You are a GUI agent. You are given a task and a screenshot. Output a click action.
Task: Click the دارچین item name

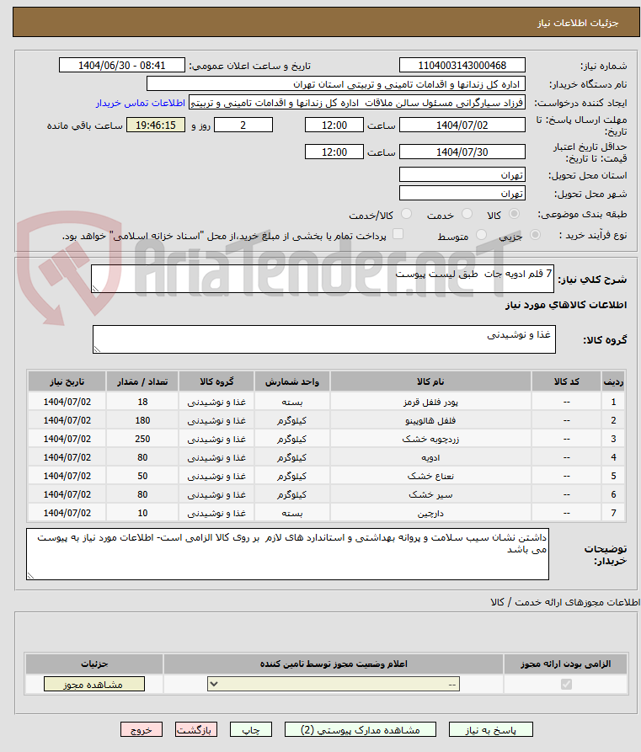coord(430,513)
